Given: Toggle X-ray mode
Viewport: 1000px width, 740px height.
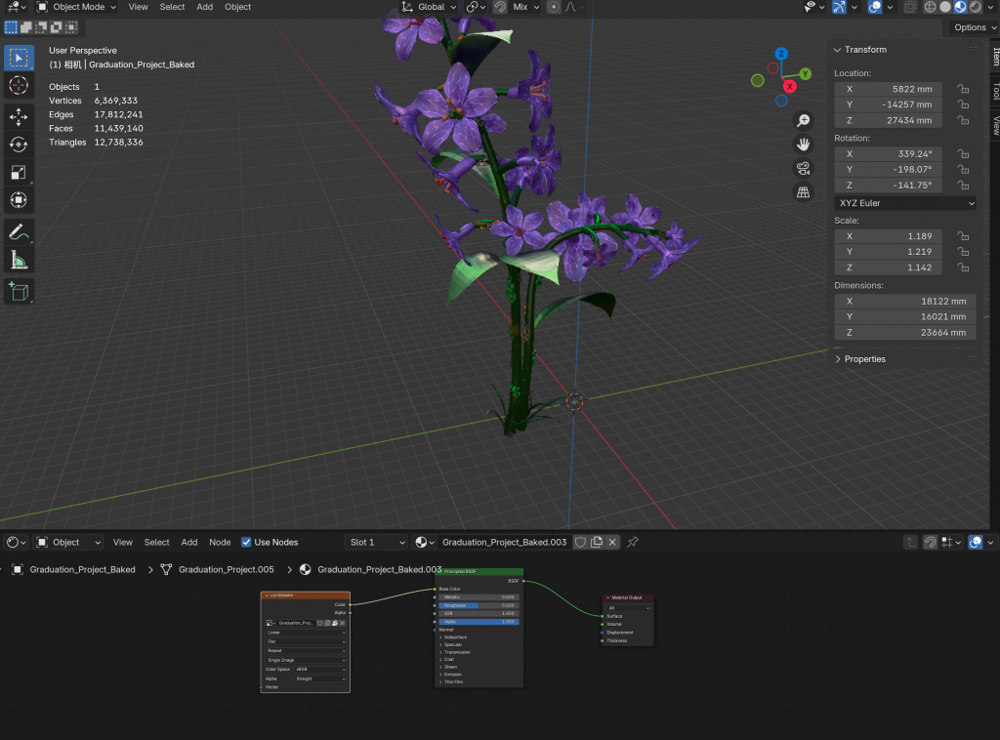Looking at the screenshot, I should tap(910, 7).
